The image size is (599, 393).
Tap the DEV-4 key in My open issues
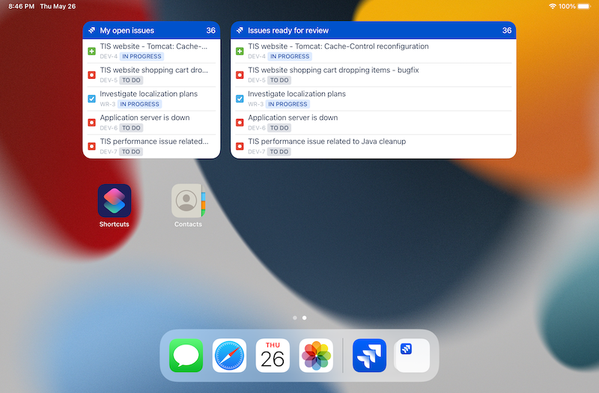pyautogui.click(x=109, y=57)
